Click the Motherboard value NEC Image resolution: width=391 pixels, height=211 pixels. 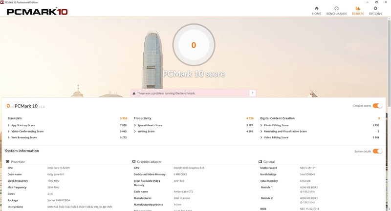point(307,168)
